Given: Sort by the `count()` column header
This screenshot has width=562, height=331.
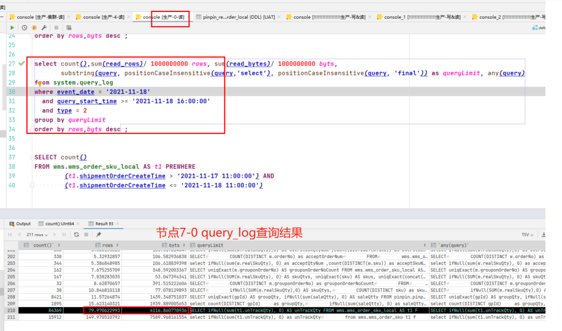Looking at the screenshot, I should pos(42,245).
